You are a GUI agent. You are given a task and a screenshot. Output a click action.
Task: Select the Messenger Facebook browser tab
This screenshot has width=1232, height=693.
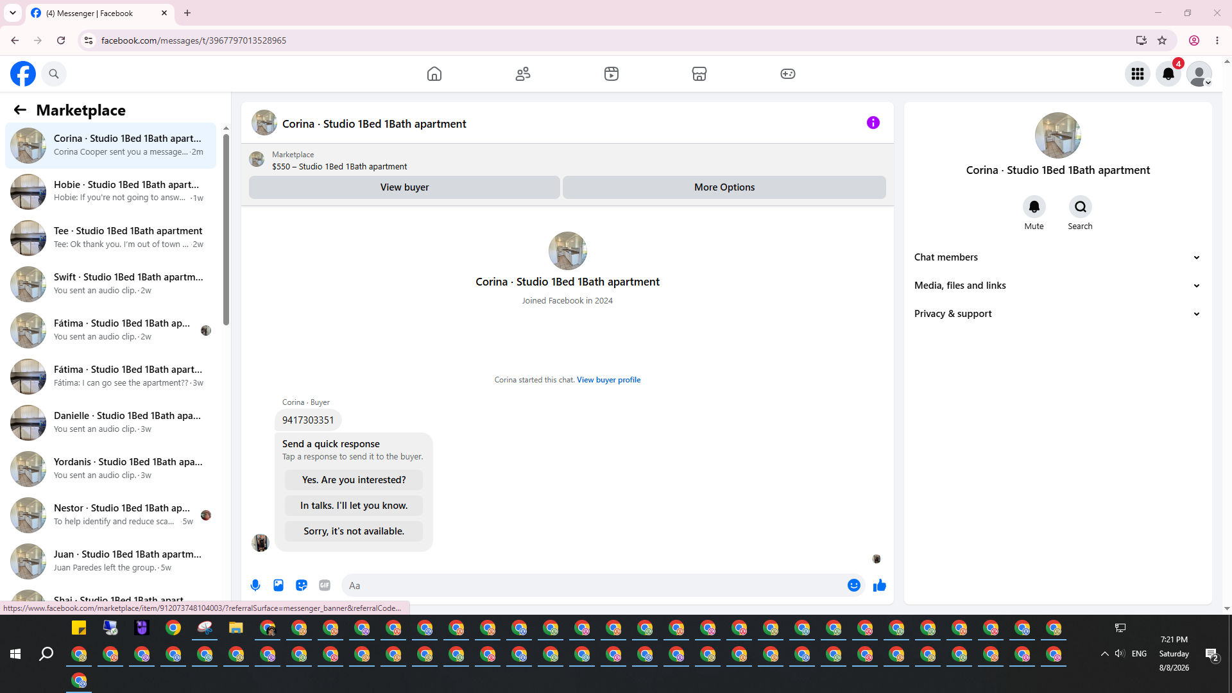[99, 13]
